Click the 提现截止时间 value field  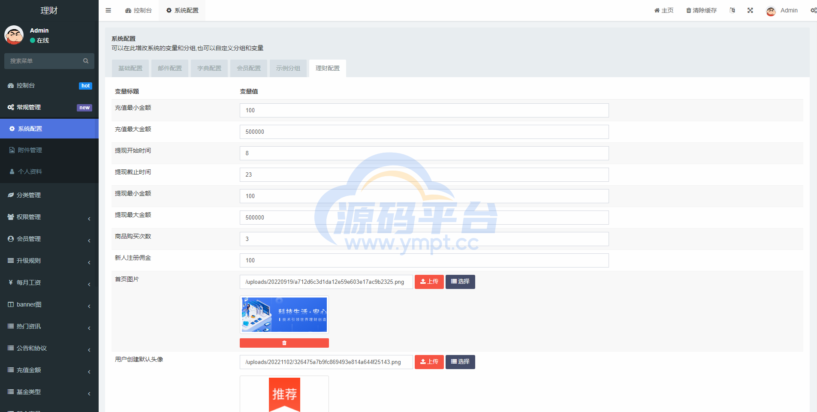pos(424,174)
